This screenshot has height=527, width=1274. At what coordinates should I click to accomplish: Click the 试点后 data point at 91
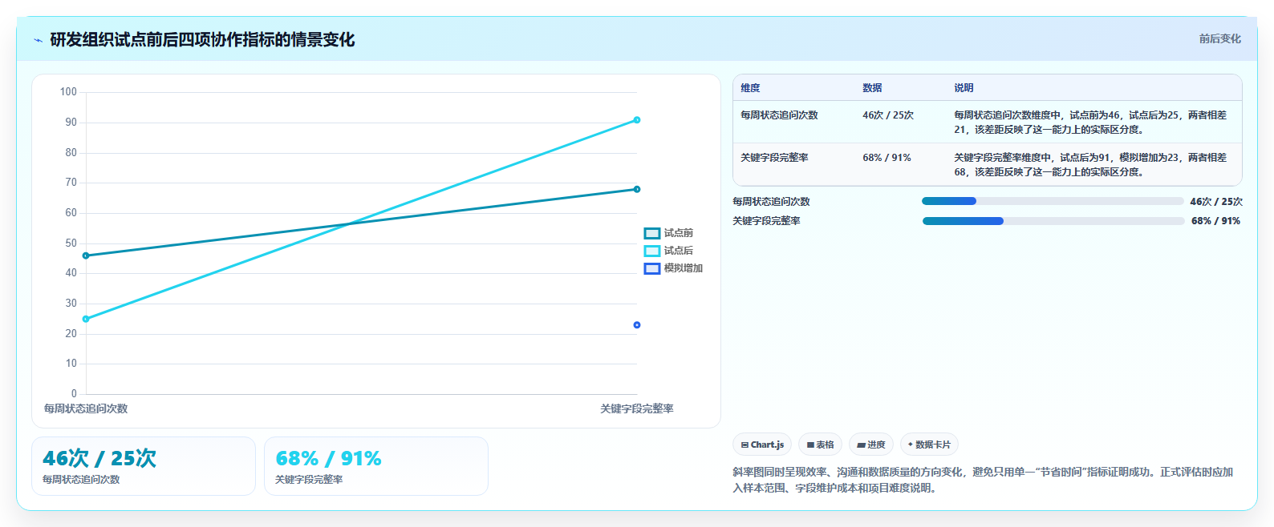637,120
